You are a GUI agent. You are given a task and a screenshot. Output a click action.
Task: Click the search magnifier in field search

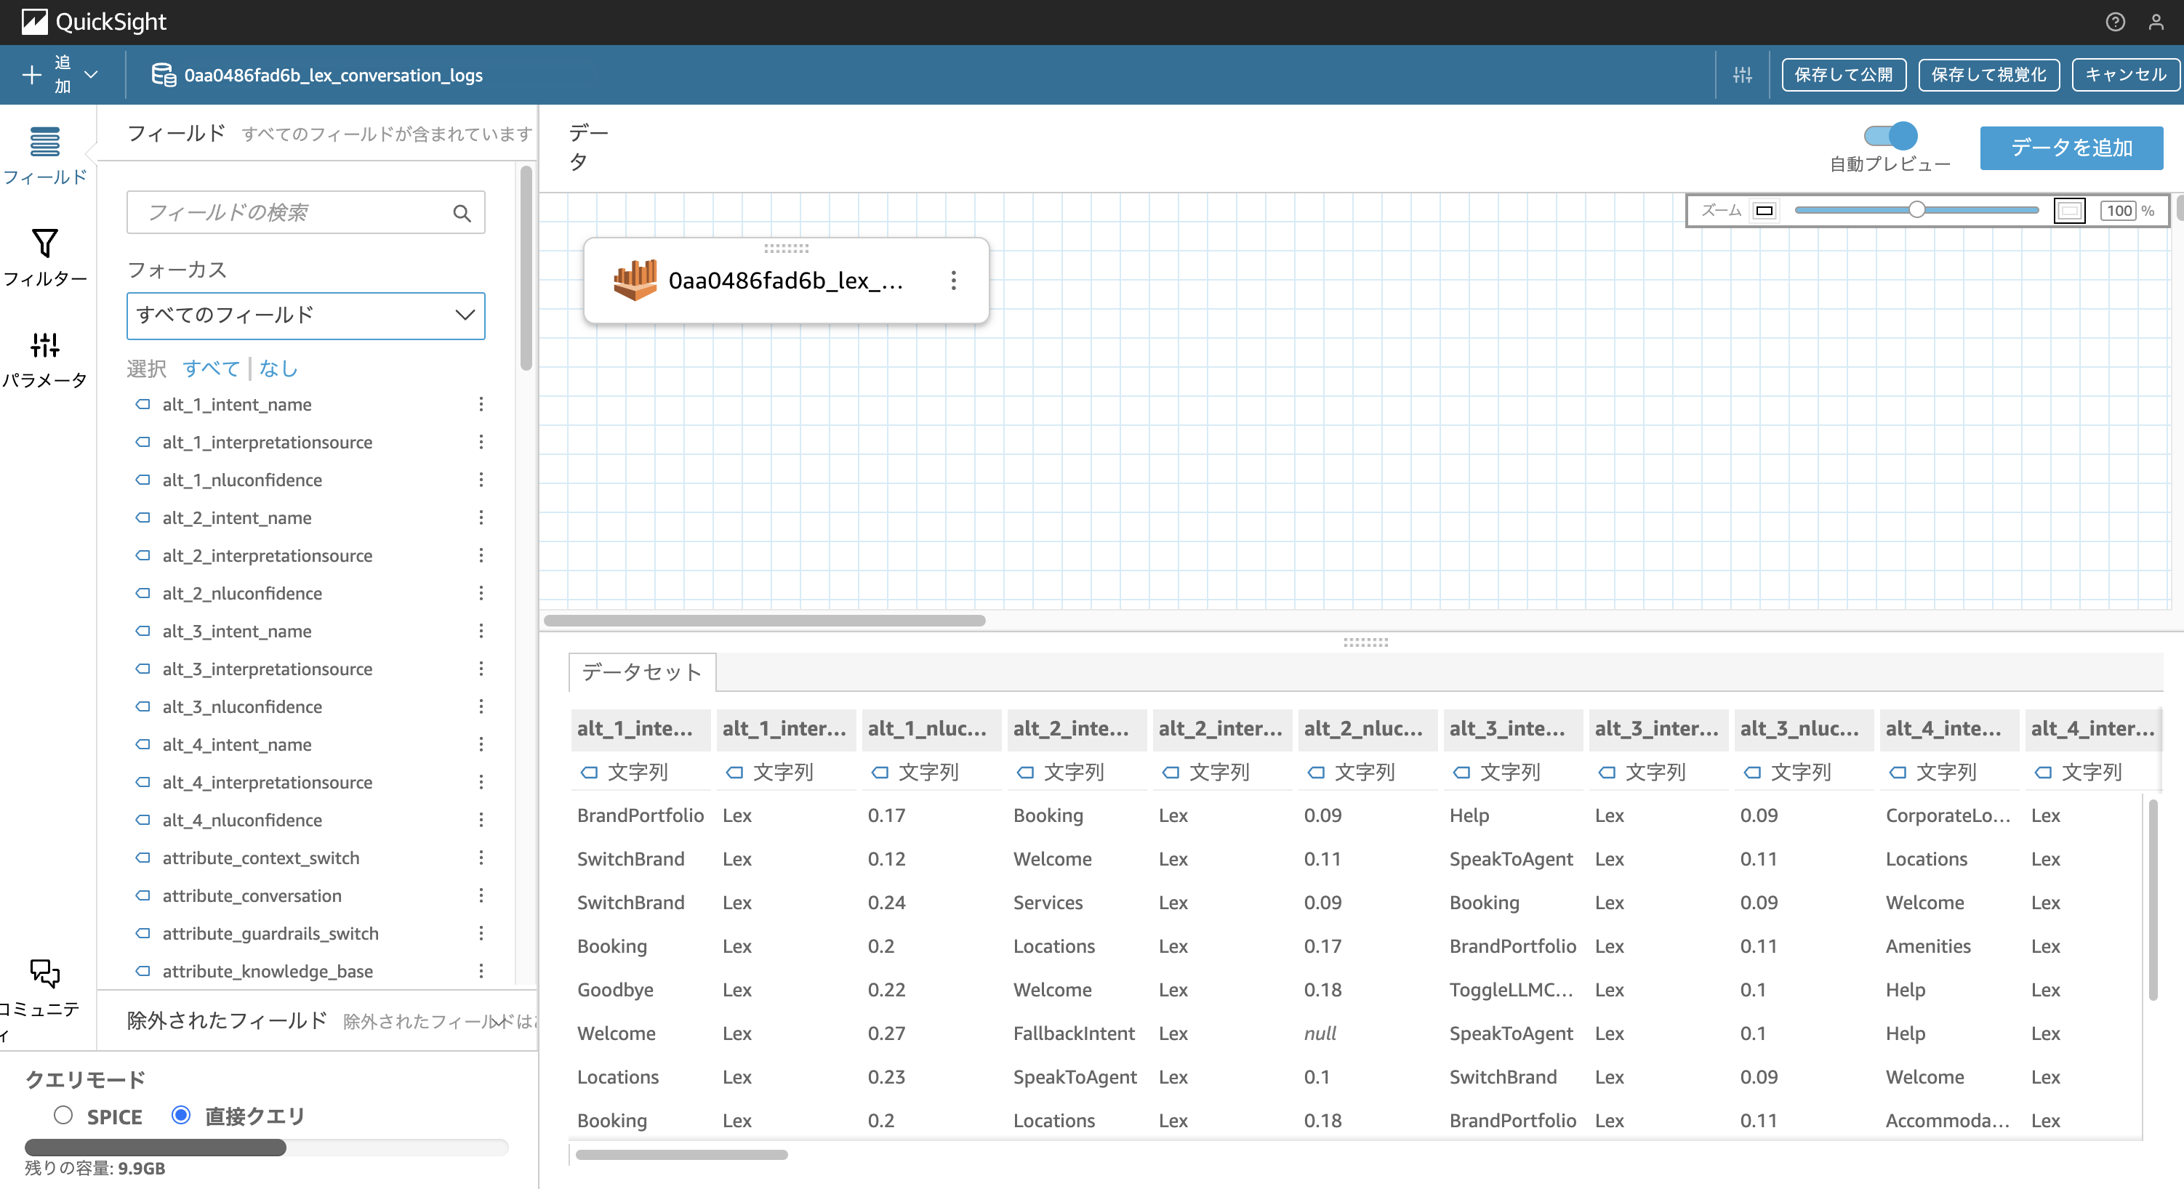462,213
